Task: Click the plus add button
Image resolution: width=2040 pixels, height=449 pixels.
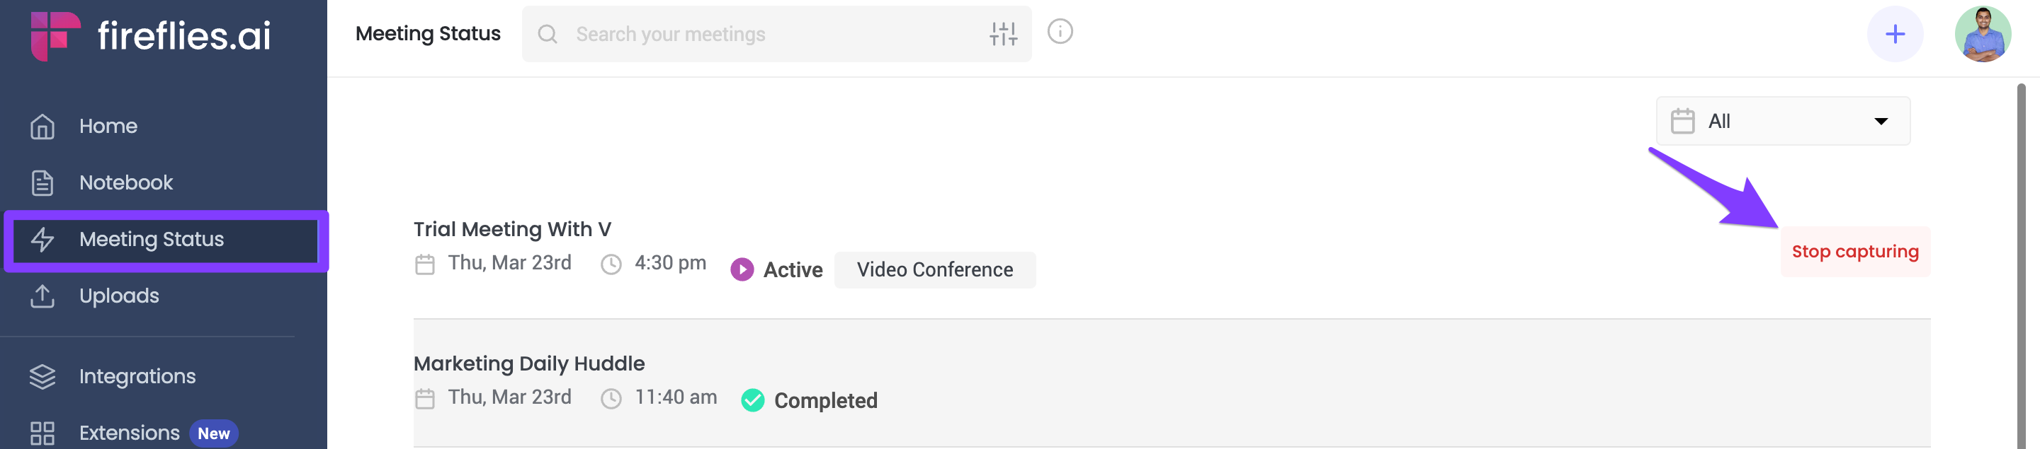Action: pyautogui.click(x=1894, y=34)
